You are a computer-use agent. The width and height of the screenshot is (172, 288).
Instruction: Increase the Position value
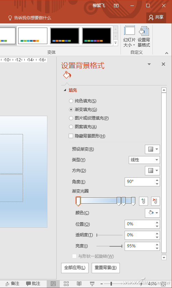tap(157, 222)
